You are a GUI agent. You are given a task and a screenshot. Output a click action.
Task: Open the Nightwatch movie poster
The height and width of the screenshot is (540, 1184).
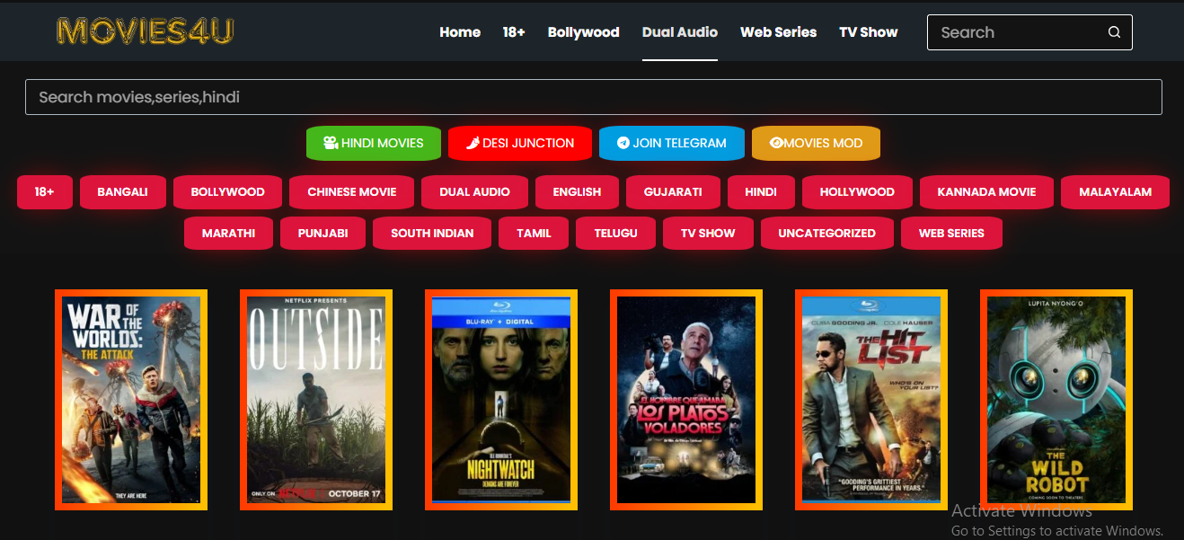coord(501,400)
